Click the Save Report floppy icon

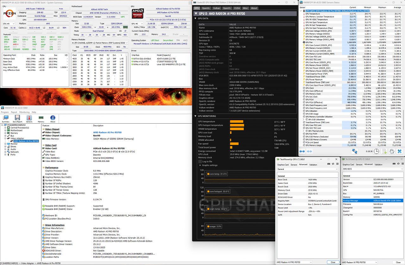click(17, 119)
